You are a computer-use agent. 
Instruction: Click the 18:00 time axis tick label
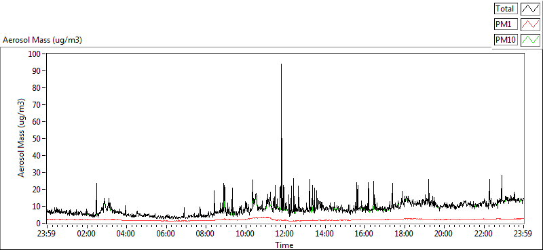point(405,233)
